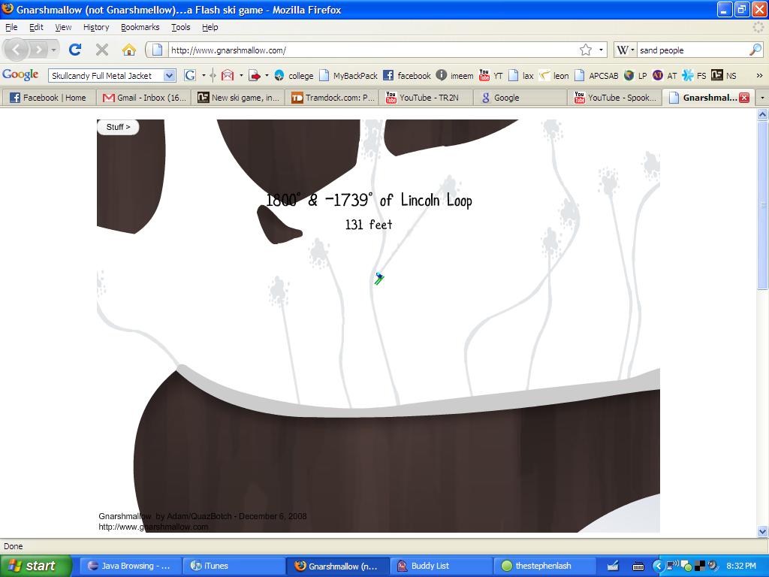Screen dimensions: 769x577
Task: Bookmark this page with the star icon
Action: pos(585,50)
